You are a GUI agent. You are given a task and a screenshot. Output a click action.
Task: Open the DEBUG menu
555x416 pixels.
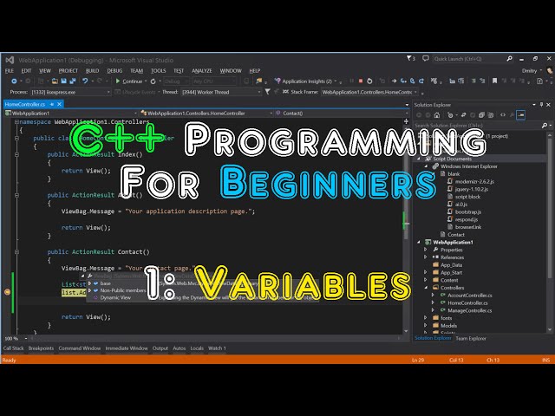click(x=114, y=71)
